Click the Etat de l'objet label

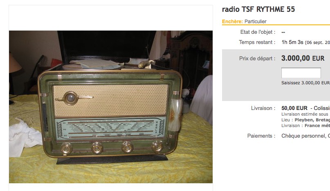(258, 32)
